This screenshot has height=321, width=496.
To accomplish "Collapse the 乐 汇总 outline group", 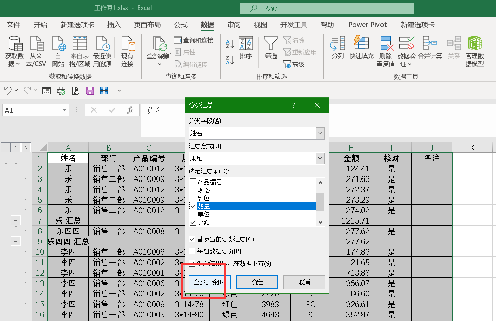I will (x=16, y=220).
